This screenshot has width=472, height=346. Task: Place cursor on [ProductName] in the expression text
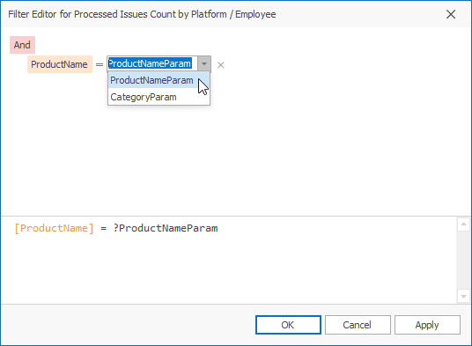pos(55,228)
